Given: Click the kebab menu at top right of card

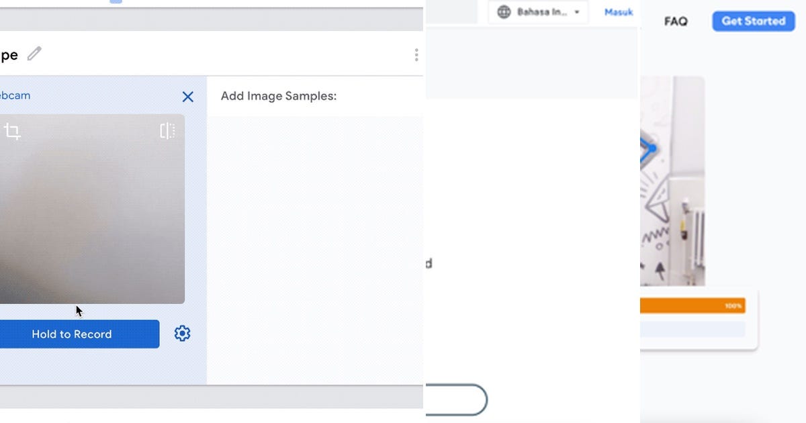Looking at the screenshot, I should click(x=416, y=54).
